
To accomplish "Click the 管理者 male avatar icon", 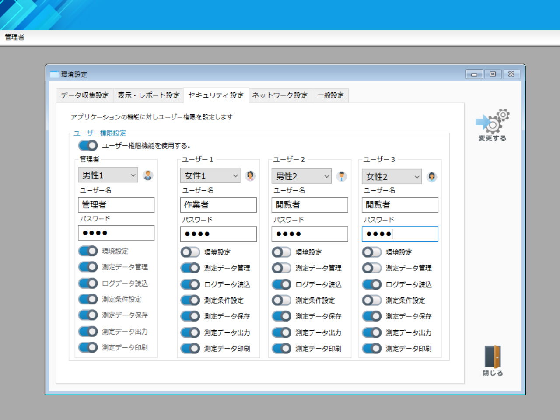I will (x=148, y=175).
